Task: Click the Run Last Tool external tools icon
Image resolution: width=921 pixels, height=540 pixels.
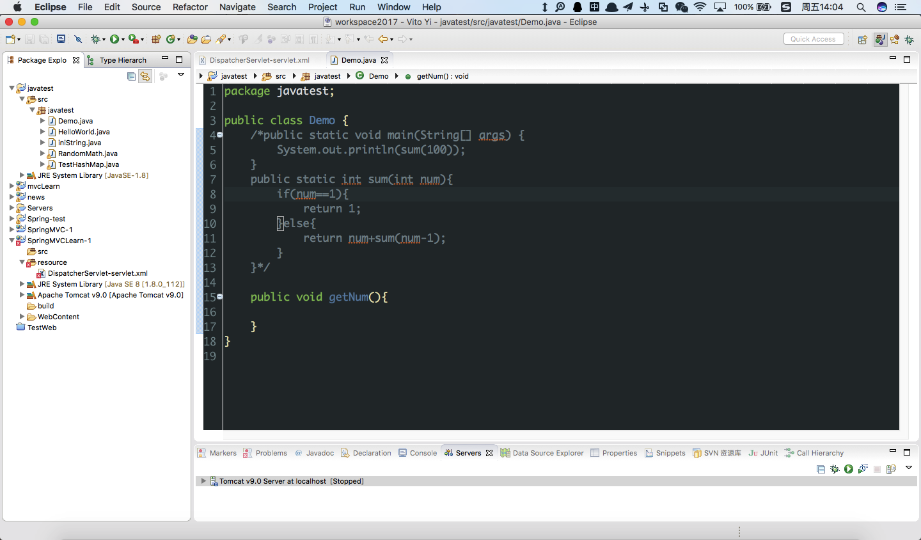Action: point(133,39)
